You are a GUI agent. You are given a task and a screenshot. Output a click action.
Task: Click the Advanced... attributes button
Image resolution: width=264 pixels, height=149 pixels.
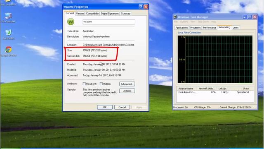[127, 84]
